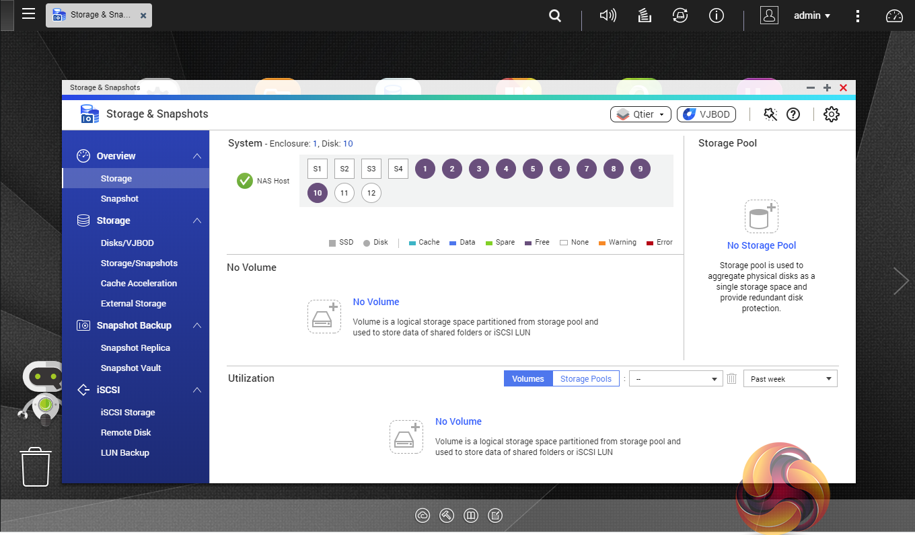
Task: Open the Storage & Snapshots global settings gear
Action: [832, 114]
